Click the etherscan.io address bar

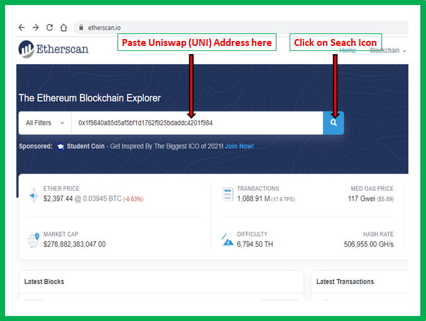click(x=241, y=28)
